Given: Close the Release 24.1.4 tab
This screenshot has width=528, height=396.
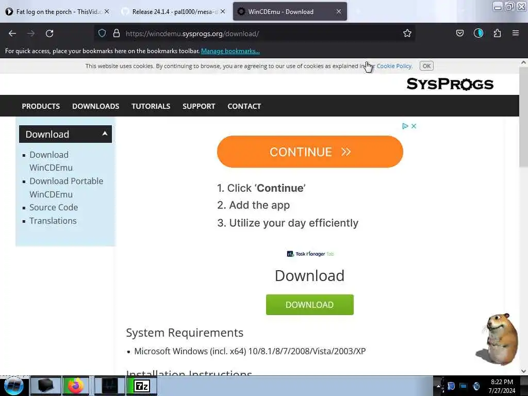Looking at the screenshot, I should tap(223, 11).
